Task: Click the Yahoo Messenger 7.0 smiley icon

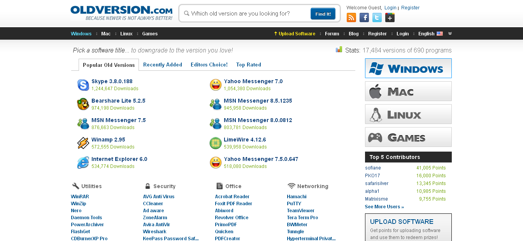Action: (216, 85)
